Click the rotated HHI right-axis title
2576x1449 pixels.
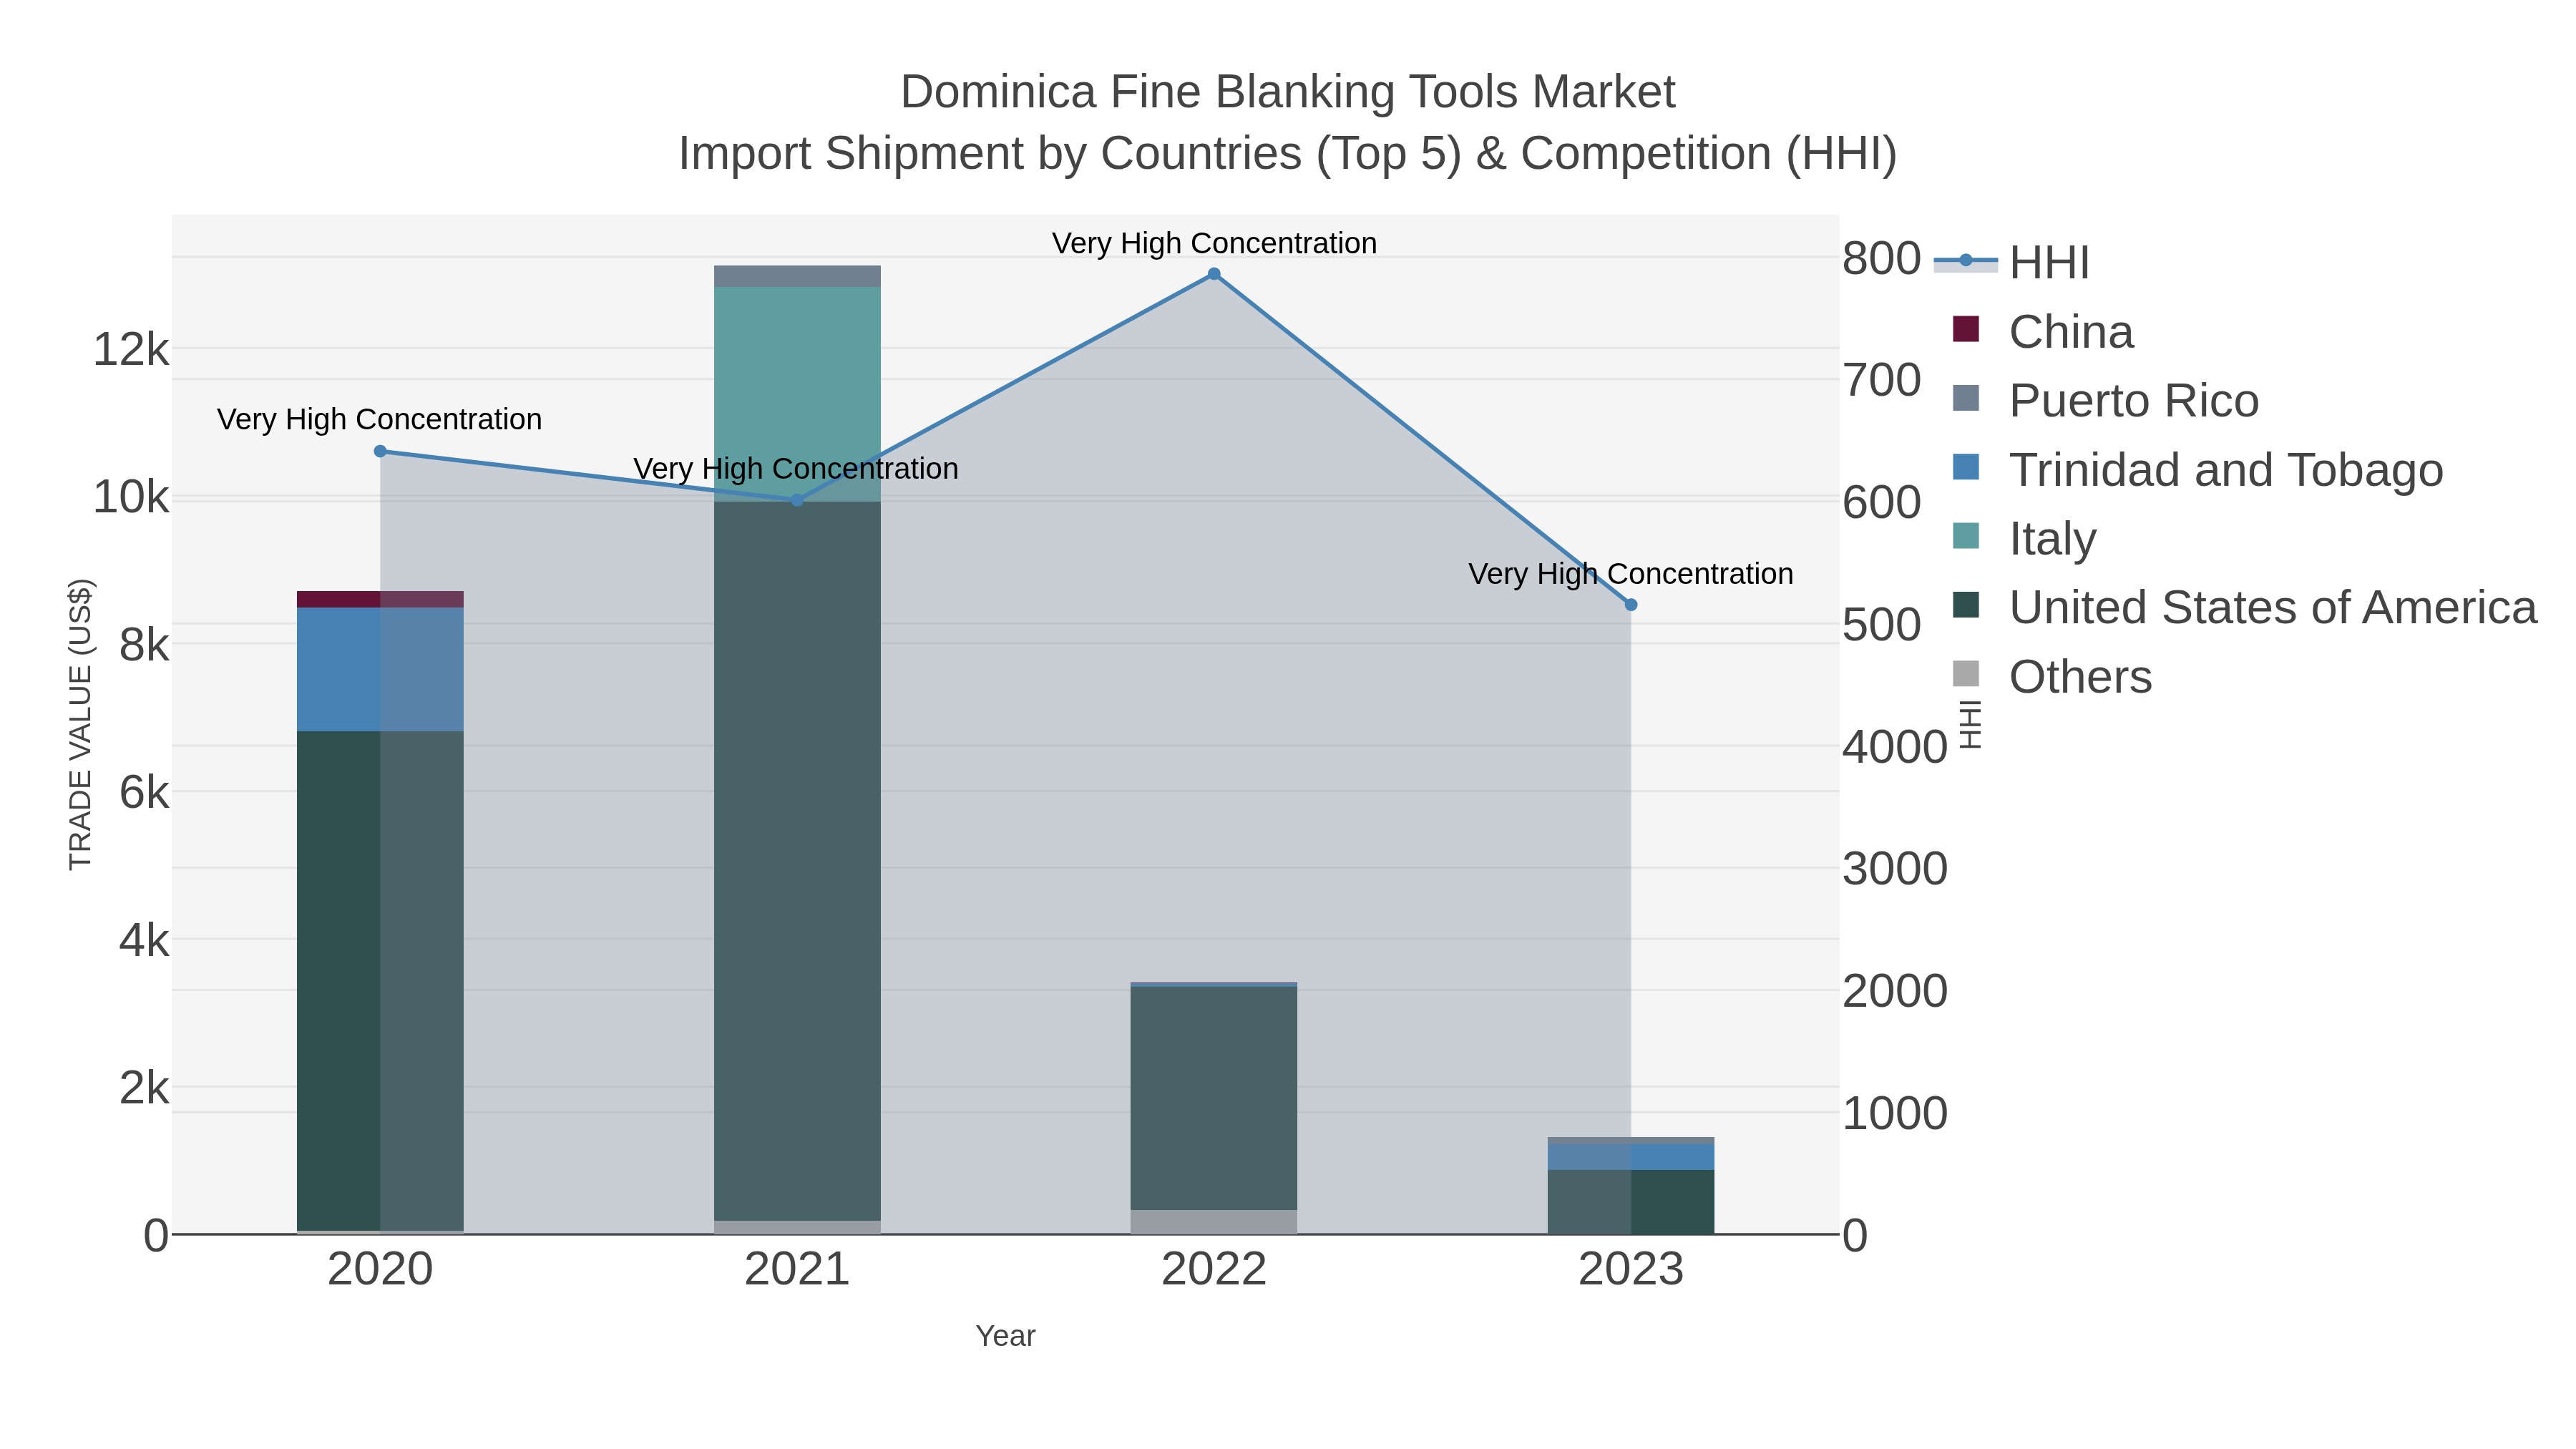[1969, 725]
